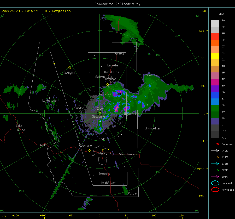Click the Ponoka label
Image resolution: width=235 pixels, height=219 pixels.
pos(119,54)
